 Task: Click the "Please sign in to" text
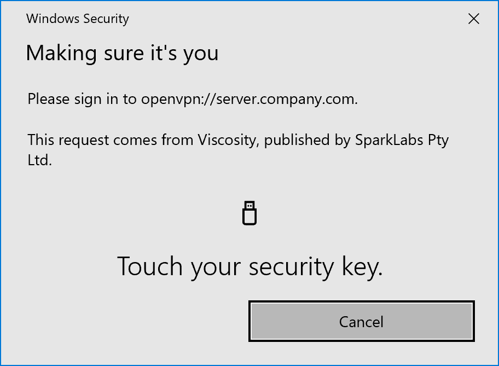click(x=82, y=100)
